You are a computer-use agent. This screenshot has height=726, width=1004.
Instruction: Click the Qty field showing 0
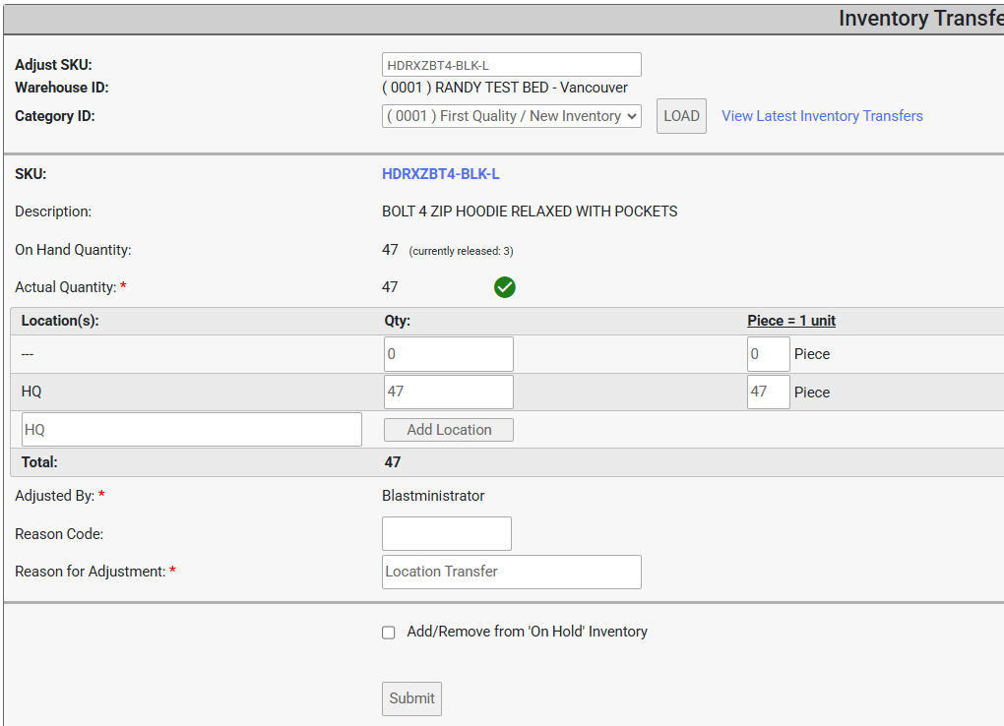[448, 354]
